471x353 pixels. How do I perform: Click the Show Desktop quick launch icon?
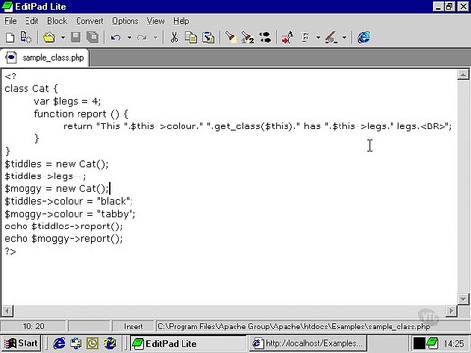pyautogui.click(x=77, y=343)
